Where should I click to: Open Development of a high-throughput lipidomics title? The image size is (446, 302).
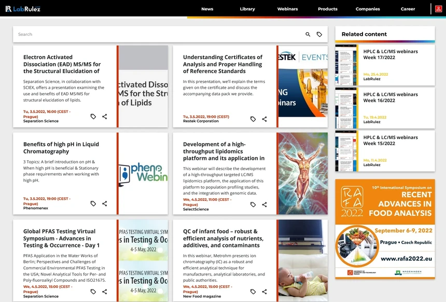point(224,151)
